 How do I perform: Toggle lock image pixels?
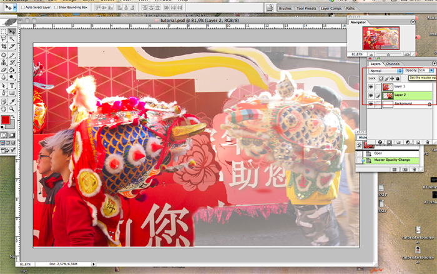pyautogui.click(x=386, y=78)
